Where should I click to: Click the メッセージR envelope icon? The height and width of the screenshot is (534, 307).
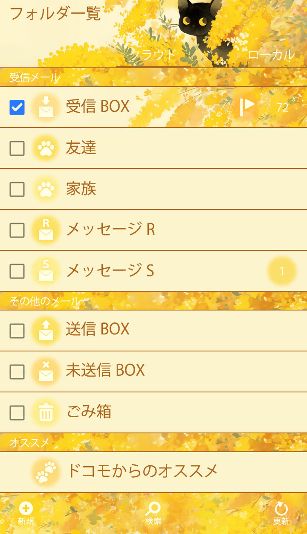tap(46, 230)
